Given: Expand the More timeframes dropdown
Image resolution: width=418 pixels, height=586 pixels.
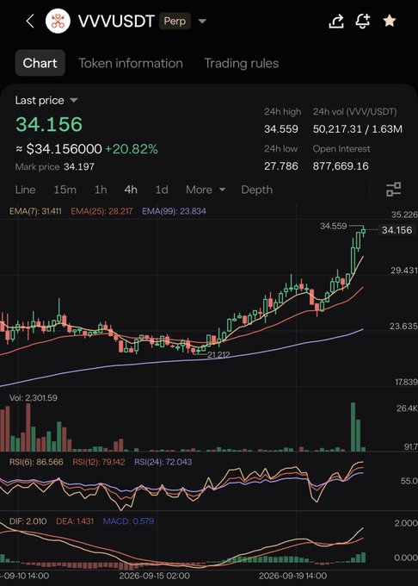Looking at the screenshot, I should [x=206, y=190].
